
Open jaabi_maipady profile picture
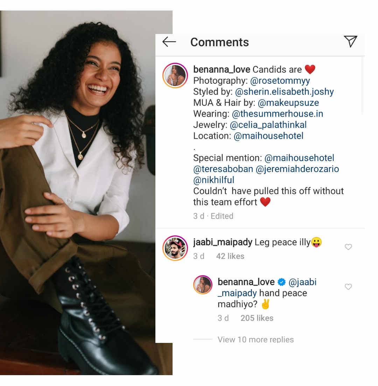tap(175, 248)
